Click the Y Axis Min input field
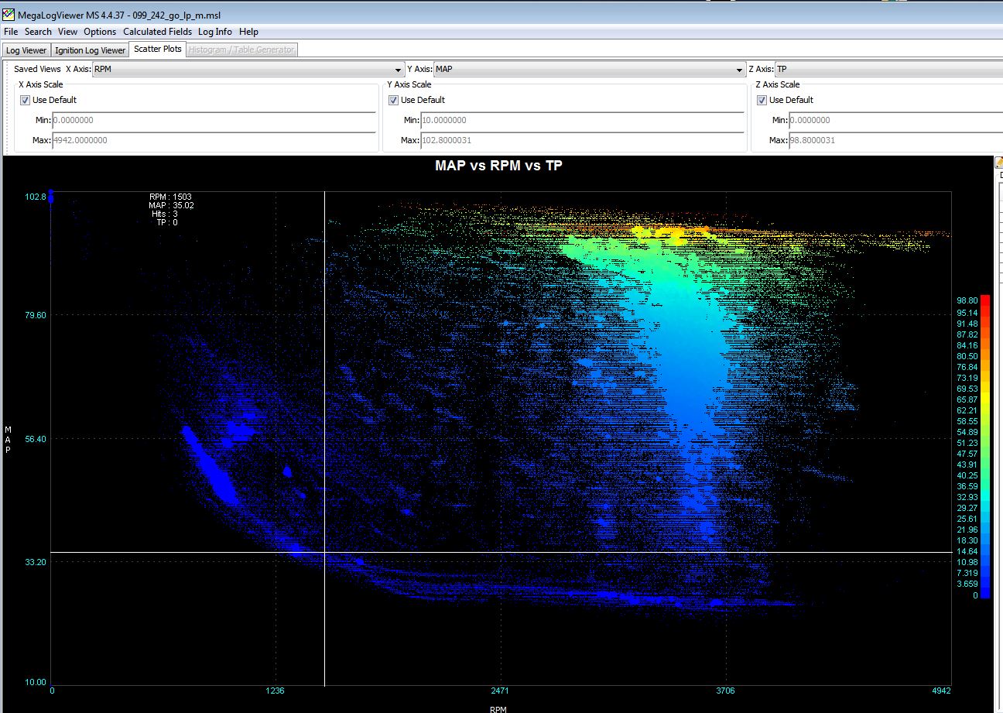 click(582, 120)
